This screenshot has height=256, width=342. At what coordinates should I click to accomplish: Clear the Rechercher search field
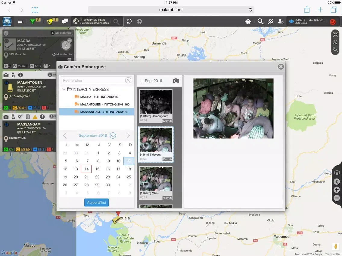click(x=128, y=80)
